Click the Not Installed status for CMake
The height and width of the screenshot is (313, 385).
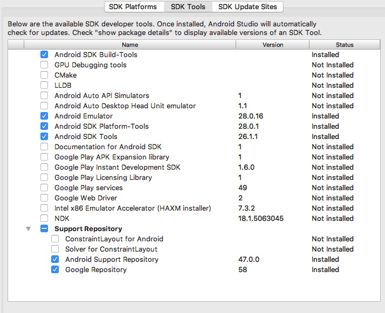point(333,75)
